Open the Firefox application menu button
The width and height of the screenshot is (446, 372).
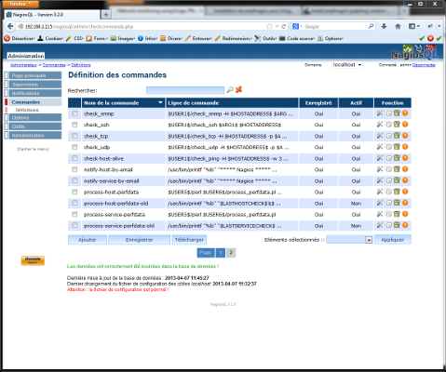[x=20, y=4]
